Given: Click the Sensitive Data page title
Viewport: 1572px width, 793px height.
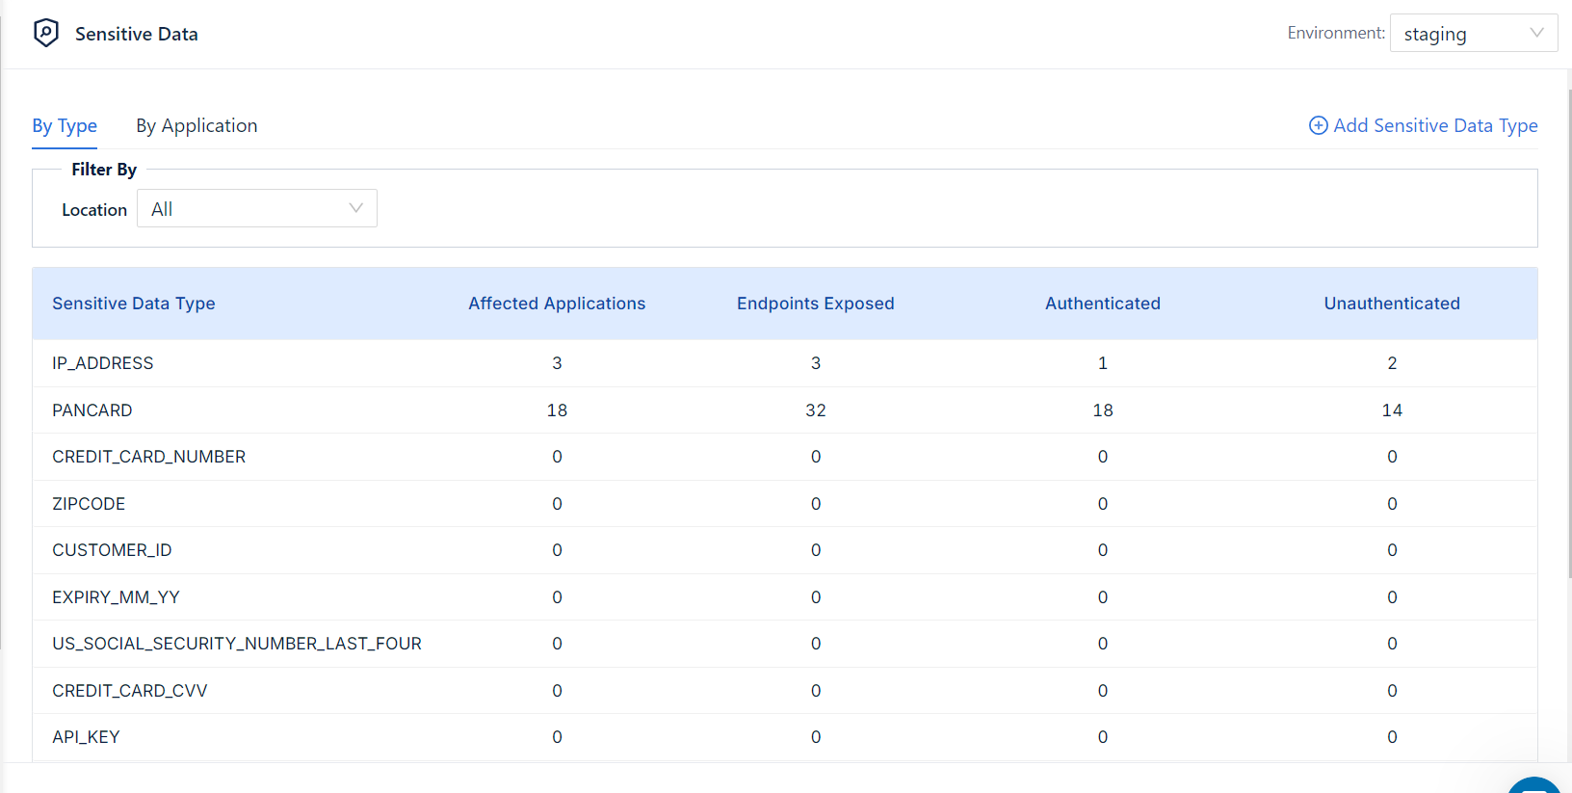Looking at the screenshot, I should coord(137,34).
